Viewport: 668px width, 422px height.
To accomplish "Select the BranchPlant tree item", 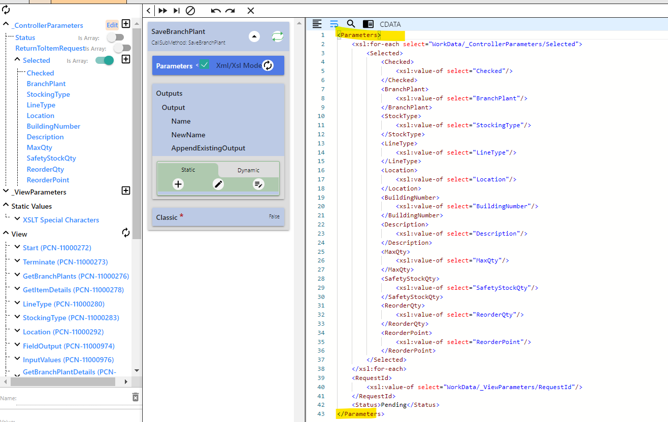I will click(46, 84).
